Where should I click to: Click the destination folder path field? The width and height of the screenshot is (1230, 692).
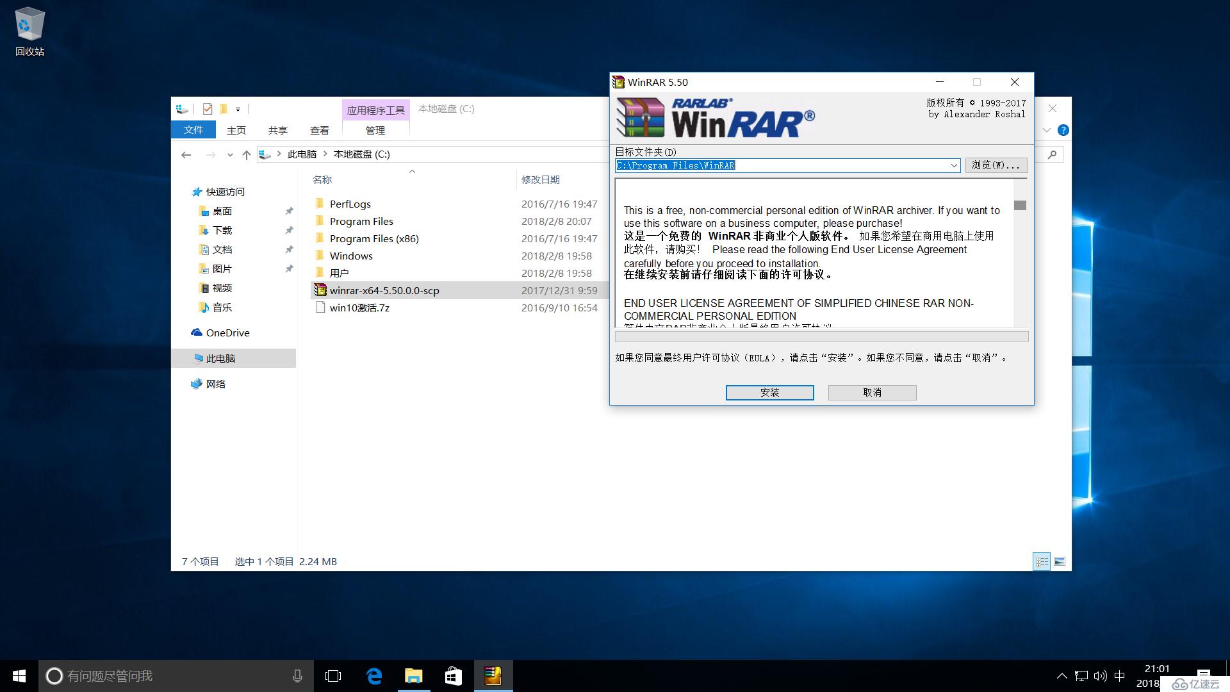[x=782, y=165]
